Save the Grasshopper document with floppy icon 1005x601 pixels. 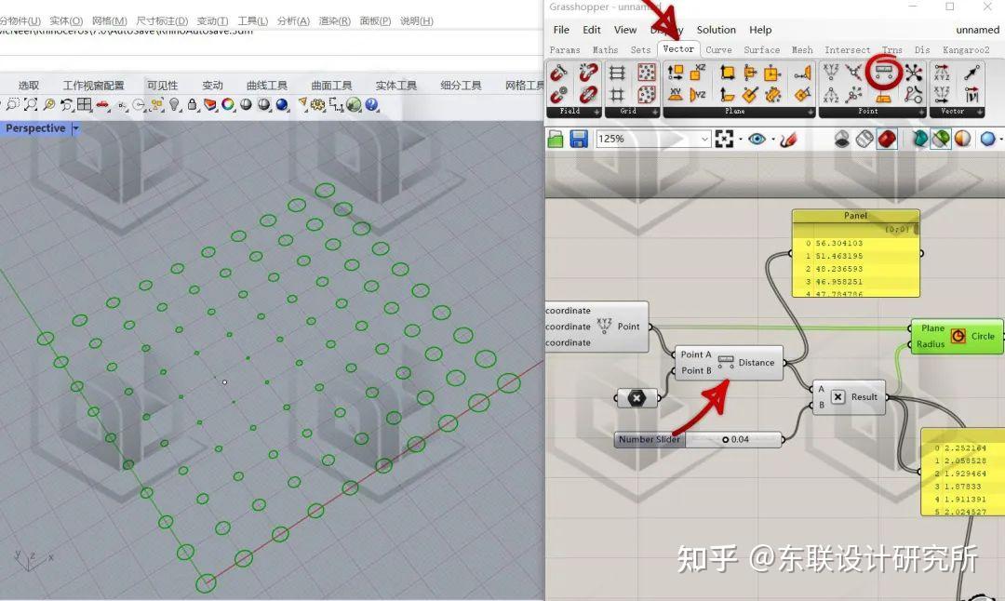[579, 139]
